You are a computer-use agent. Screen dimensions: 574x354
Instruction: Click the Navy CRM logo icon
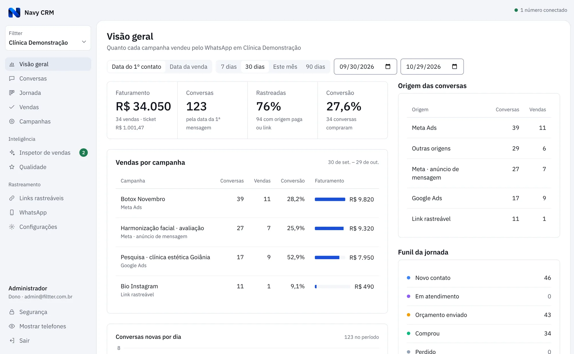click(x=14, y=13)
